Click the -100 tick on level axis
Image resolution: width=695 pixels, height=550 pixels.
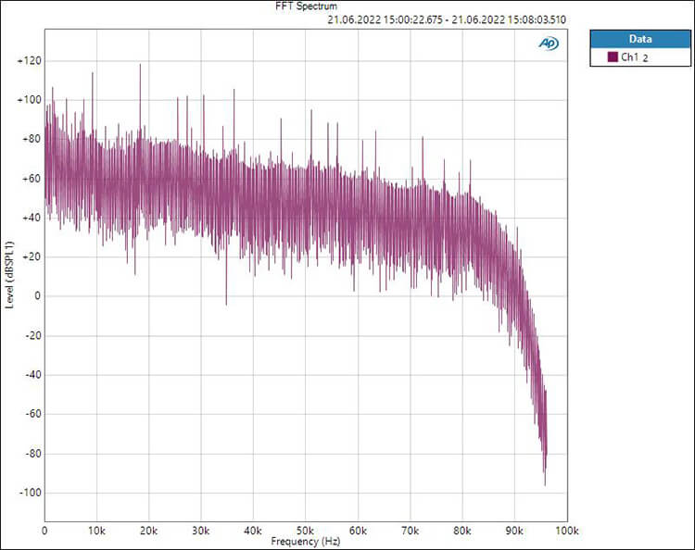click(31, 493)
